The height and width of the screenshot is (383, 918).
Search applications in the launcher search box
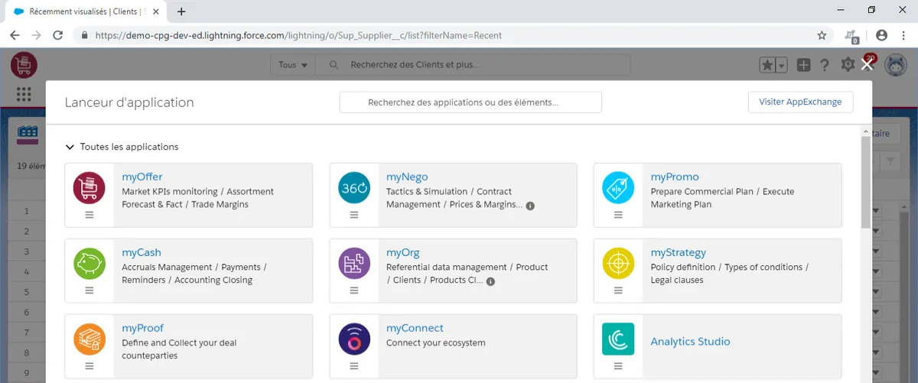470,102
